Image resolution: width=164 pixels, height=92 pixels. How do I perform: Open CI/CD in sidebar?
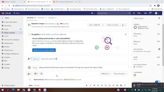pyautogui.click(x=6, y=36)
